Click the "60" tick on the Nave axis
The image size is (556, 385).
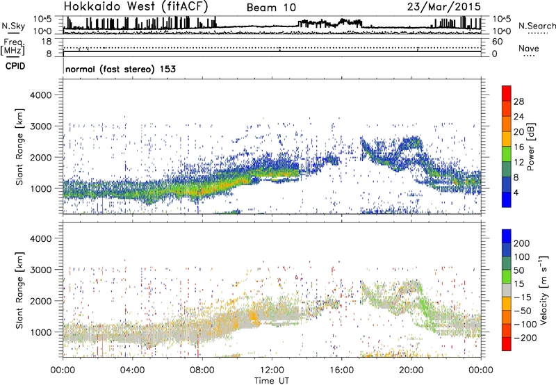497,42
